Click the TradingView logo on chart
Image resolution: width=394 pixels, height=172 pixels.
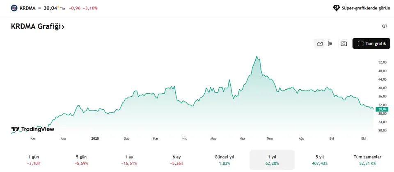pyautogui.click(x=33, y=129)
